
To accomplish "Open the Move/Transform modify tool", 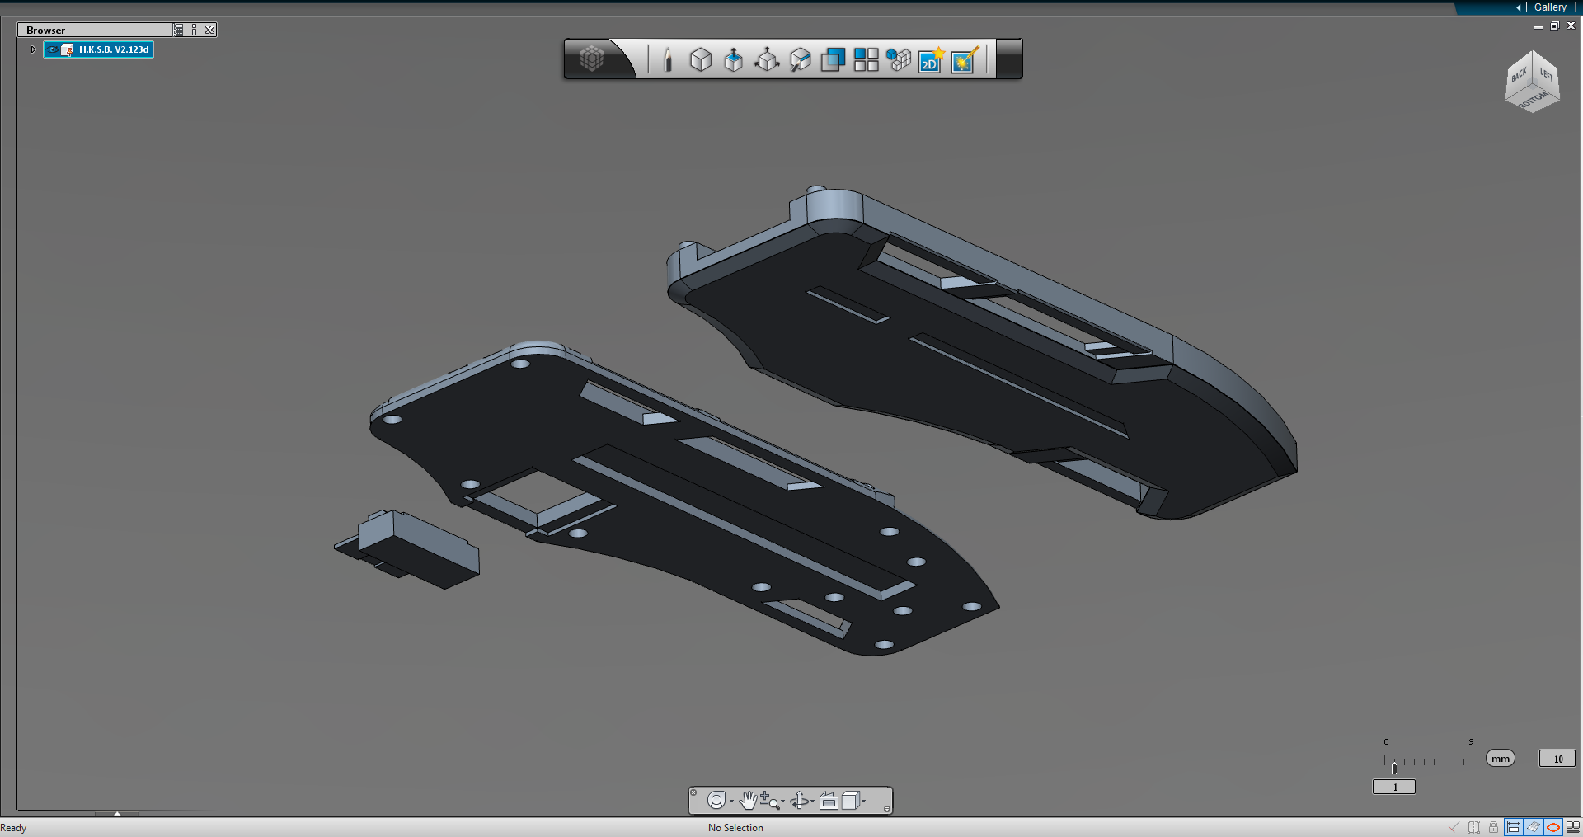I will 767,59.
